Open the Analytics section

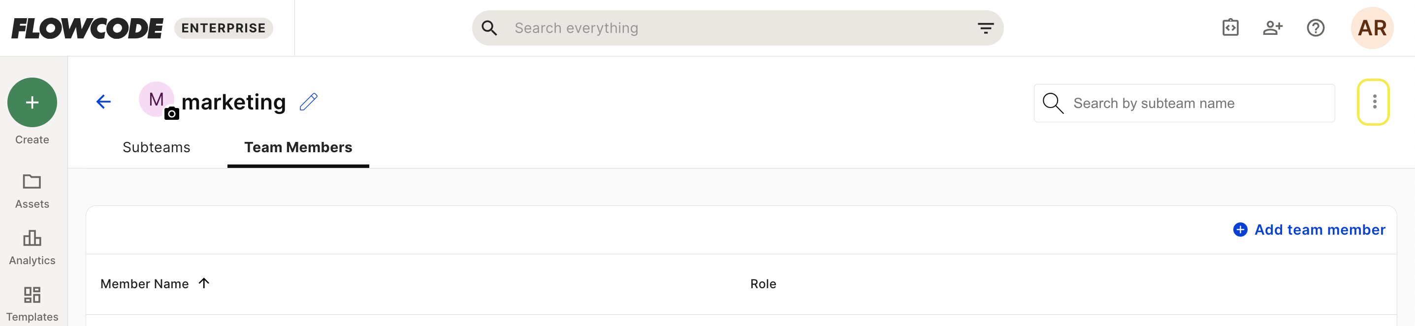coord(32,247)
